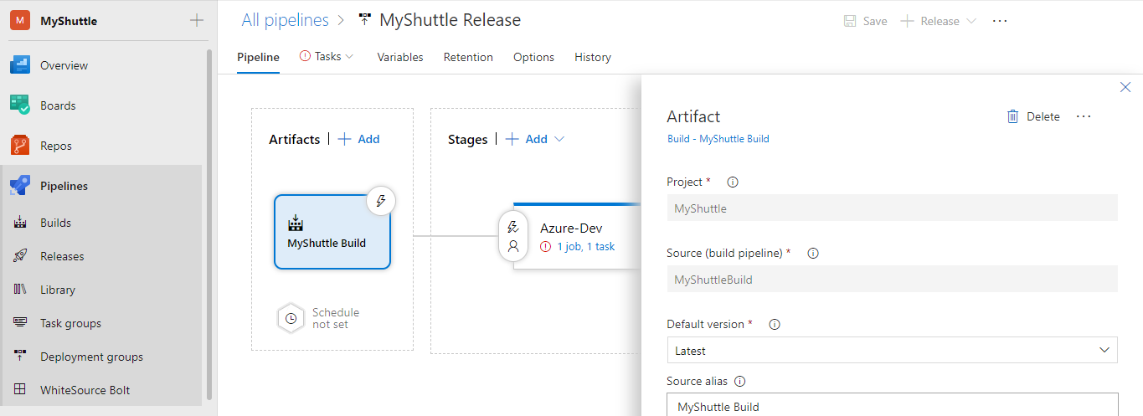Switch to the Variables tab
This screenshot has width=1143, height=416.
(400, 57)
